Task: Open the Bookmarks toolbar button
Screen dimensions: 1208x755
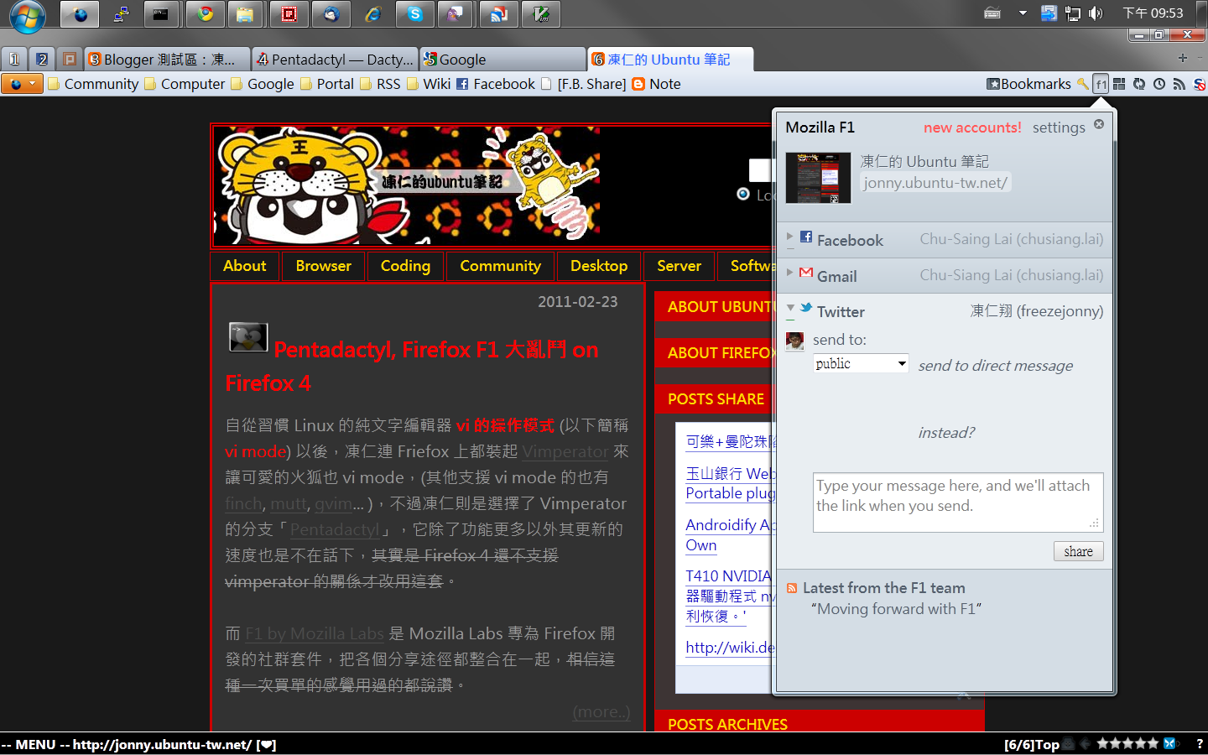Action: click(1028, 84)
